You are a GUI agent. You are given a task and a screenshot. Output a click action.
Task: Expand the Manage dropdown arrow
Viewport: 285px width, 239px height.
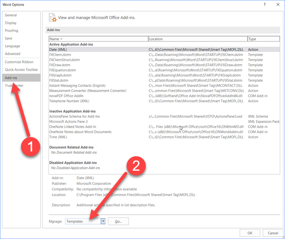[103, 221]
